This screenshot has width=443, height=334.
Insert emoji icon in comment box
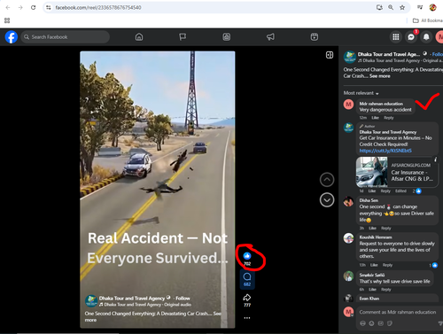pyautogui.click(x=371, y=323)
